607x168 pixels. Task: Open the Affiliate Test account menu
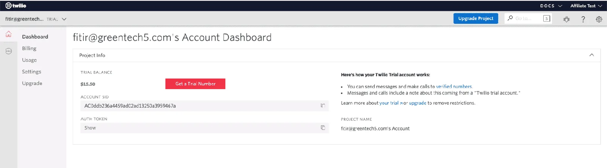pos(586,6)
